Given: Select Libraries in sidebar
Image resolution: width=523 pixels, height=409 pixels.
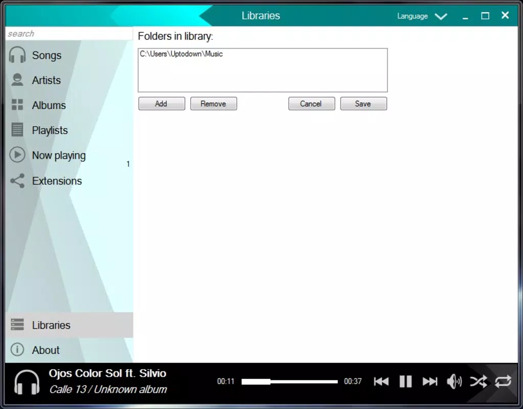Looking at the screenshot, I should click(x=70, y=325).
